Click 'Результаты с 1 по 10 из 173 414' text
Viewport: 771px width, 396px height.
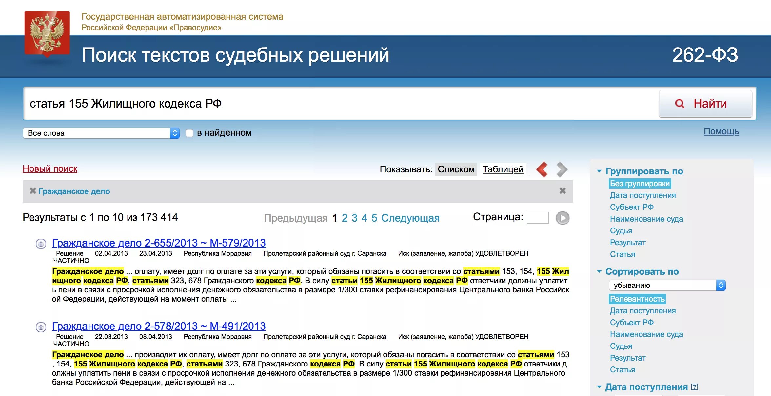click(x=100, y=217)
